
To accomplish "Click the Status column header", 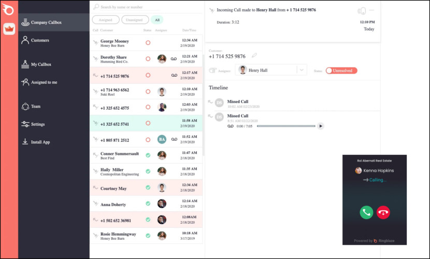I will click(147, 30).
